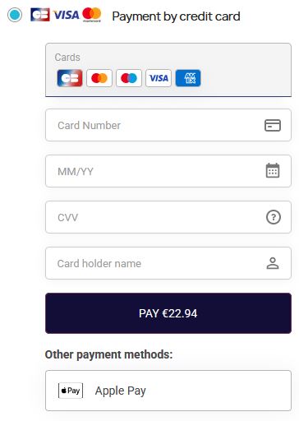Click the Mastercard logo in the header row
This screenshot has width=299, height=421.
click(92, 15)
